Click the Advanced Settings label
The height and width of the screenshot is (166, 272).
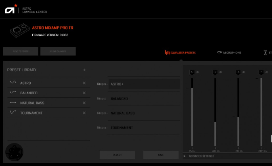tap(201, 156)
